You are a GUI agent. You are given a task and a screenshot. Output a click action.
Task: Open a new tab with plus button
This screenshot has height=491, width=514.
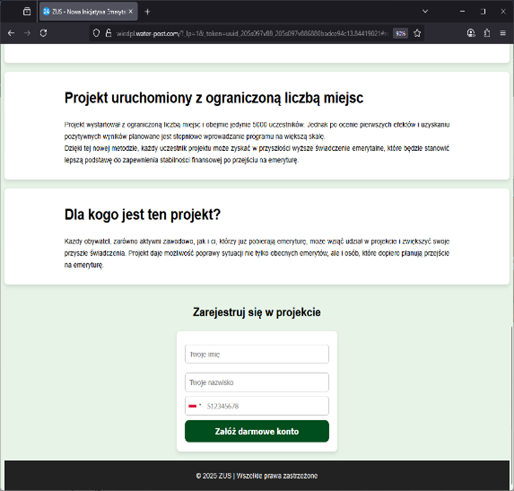pyautogui.click(x=147, y=12)
